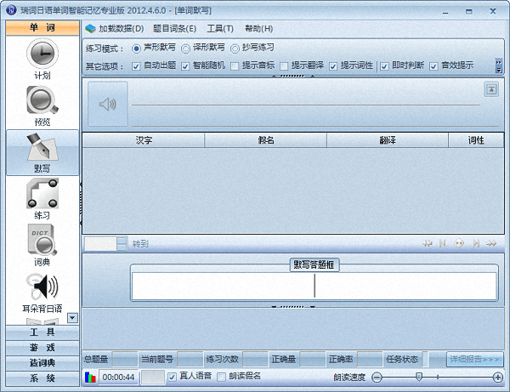
Task: Open the 计划 (Plan) sidebar icon
Action: pyautogui.click(x=41, y=55)
